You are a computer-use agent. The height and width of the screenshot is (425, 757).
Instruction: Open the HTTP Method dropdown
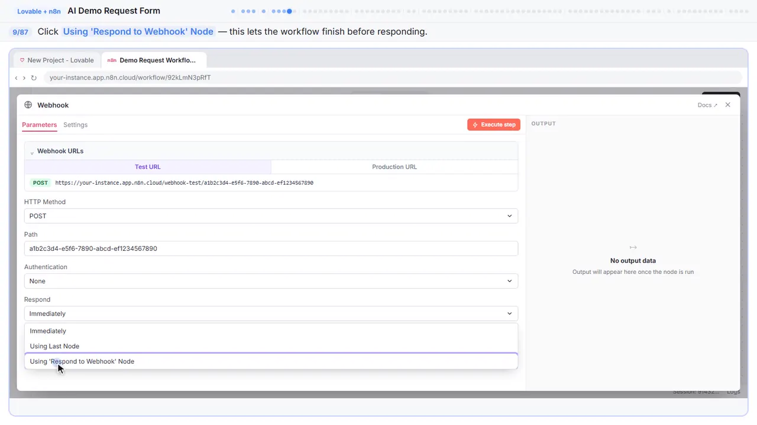(271, 216)
